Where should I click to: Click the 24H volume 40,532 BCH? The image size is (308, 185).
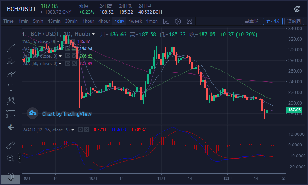(150, 12)
